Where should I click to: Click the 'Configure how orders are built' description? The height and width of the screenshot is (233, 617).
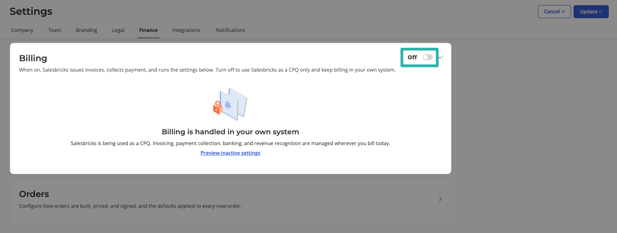pos(130,206)
